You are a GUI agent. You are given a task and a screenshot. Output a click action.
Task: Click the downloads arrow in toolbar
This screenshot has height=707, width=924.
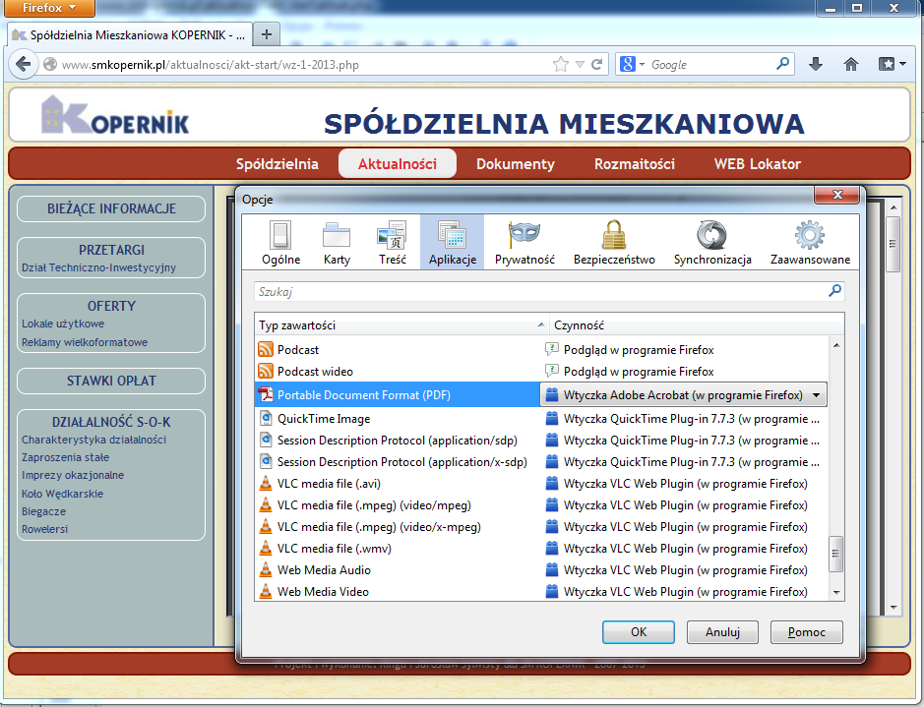[x=816, y=64]
